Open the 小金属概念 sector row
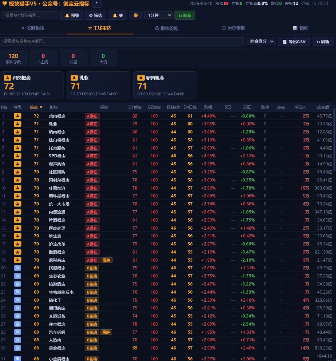 click(166, 357)
